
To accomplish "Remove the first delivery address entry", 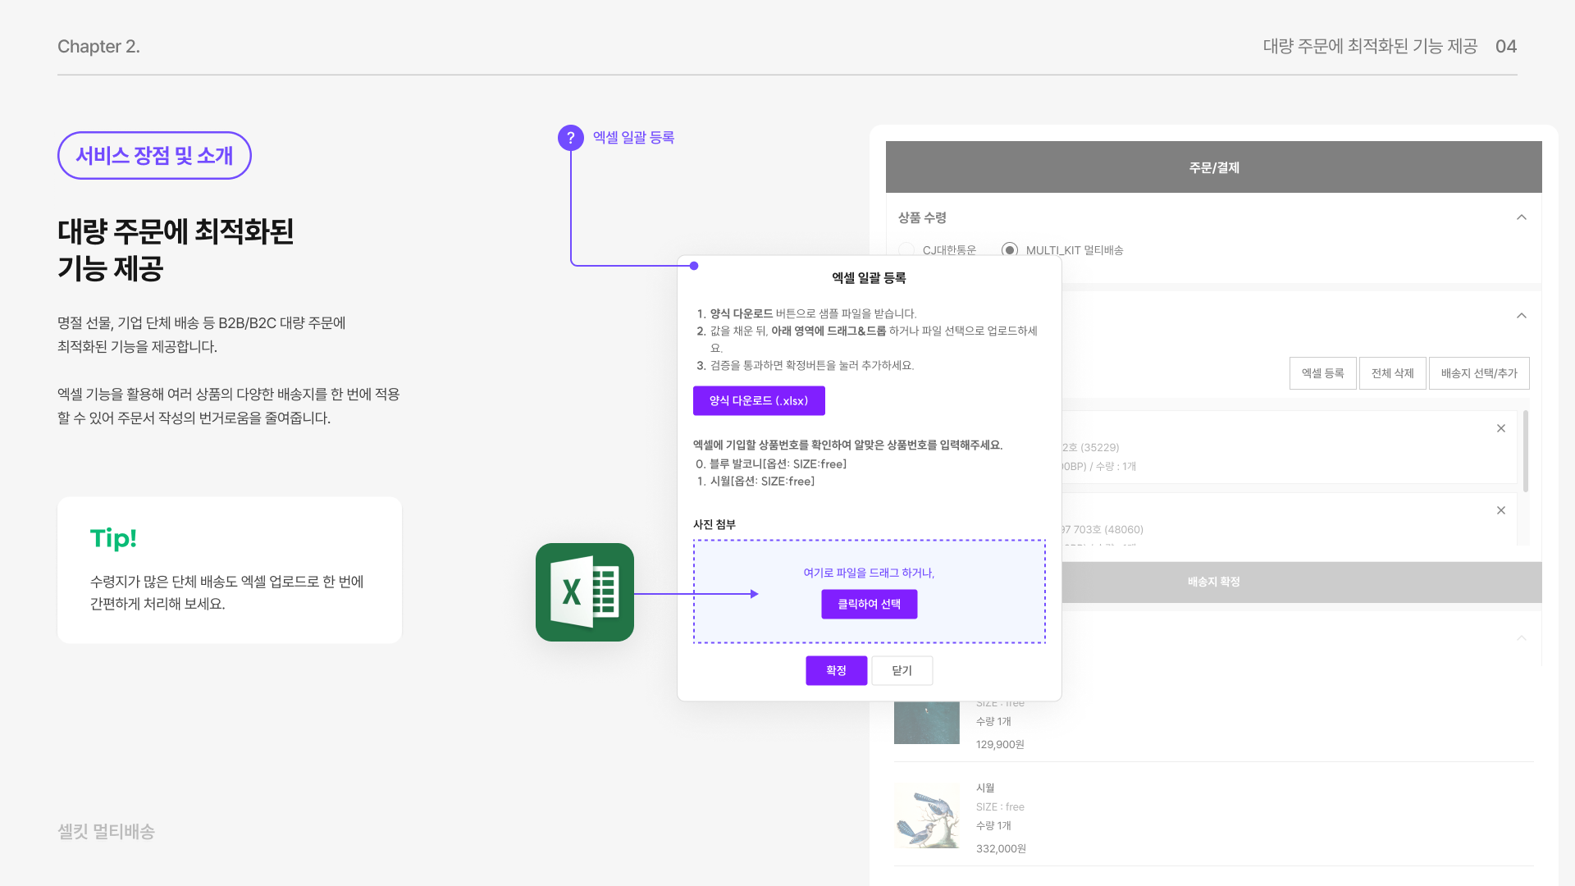I will tap(1500, 428).
